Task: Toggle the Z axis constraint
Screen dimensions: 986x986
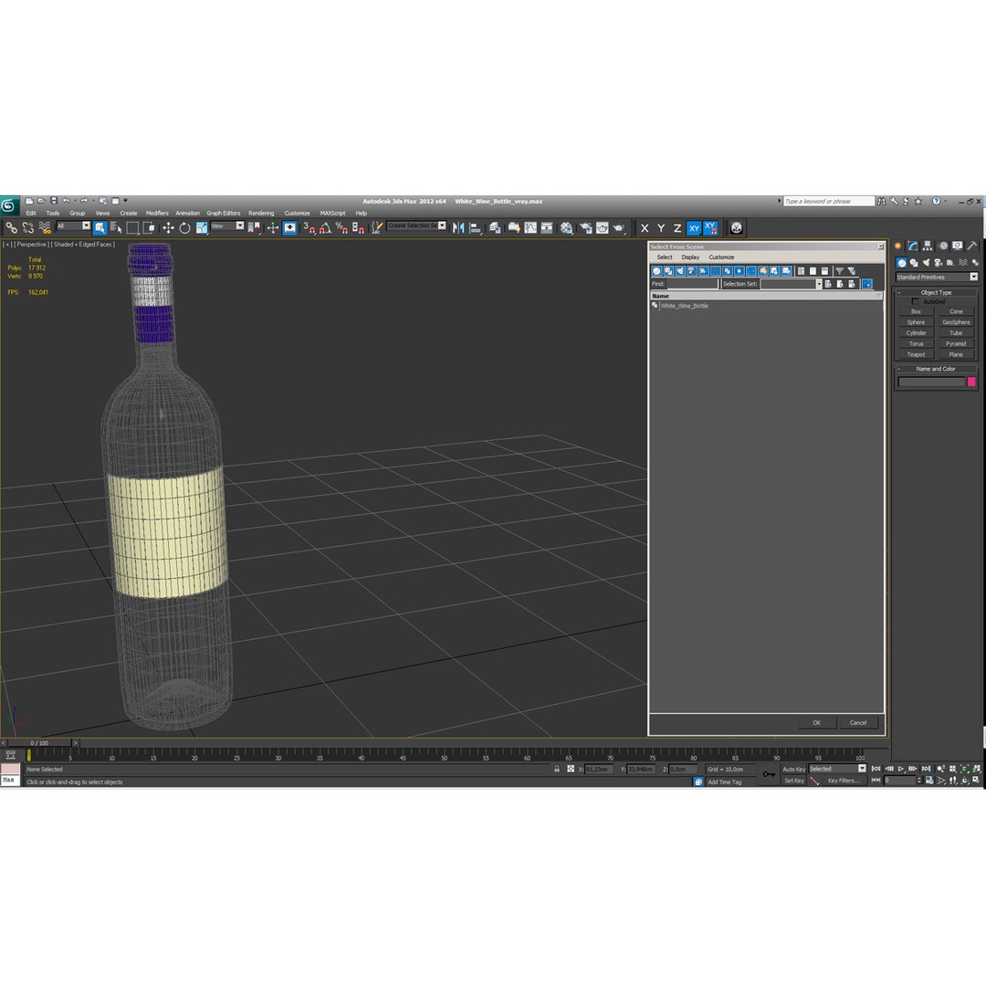Action: coord(677,228)
